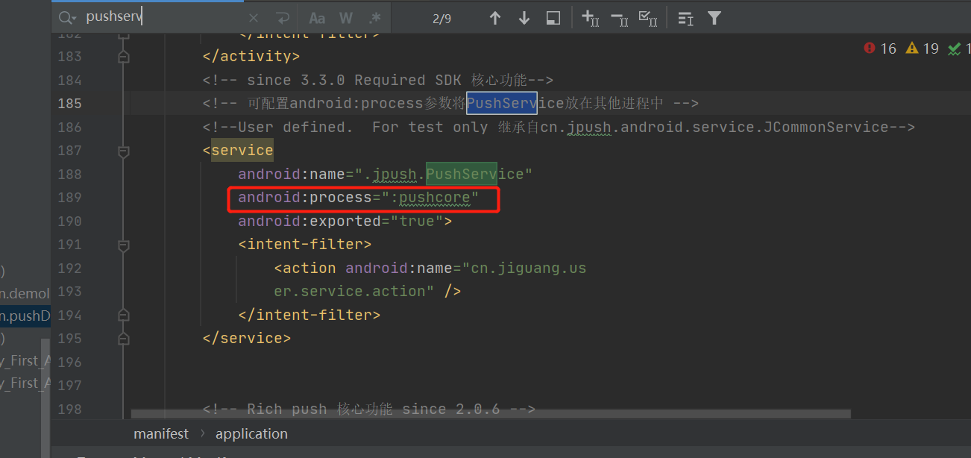Open search history magnifier dropdown
The width and height of the screenshot is (971, 458).
(67, 18)
